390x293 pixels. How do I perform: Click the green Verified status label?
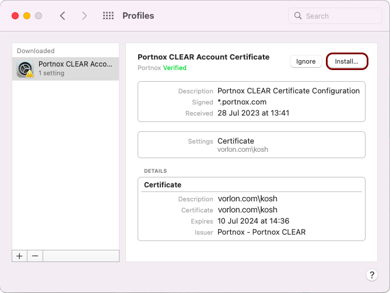pos(175,68)
